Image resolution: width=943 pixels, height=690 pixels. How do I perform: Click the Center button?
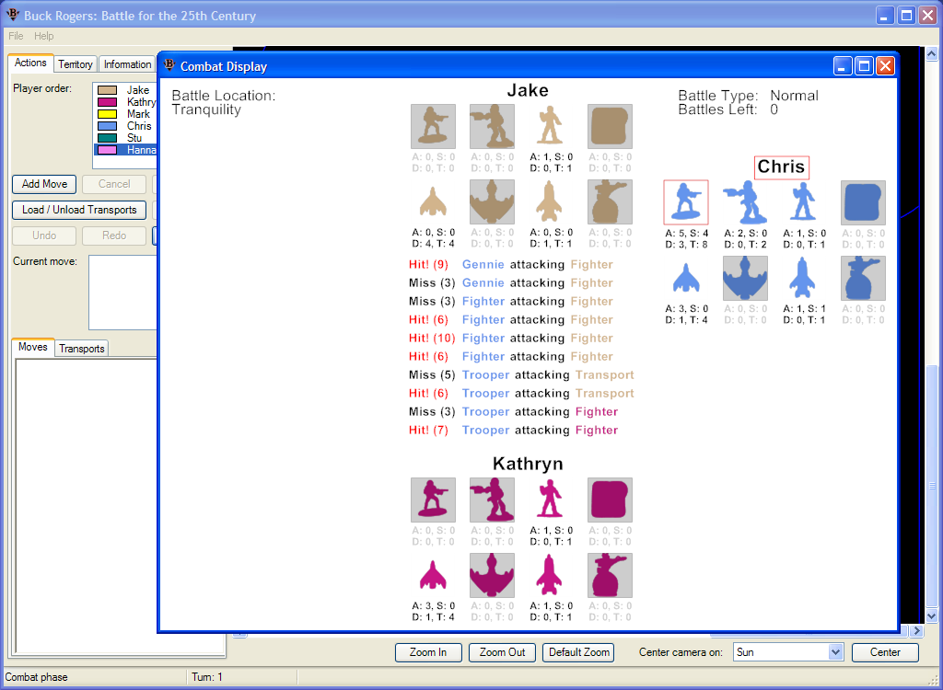click(885, 652)
